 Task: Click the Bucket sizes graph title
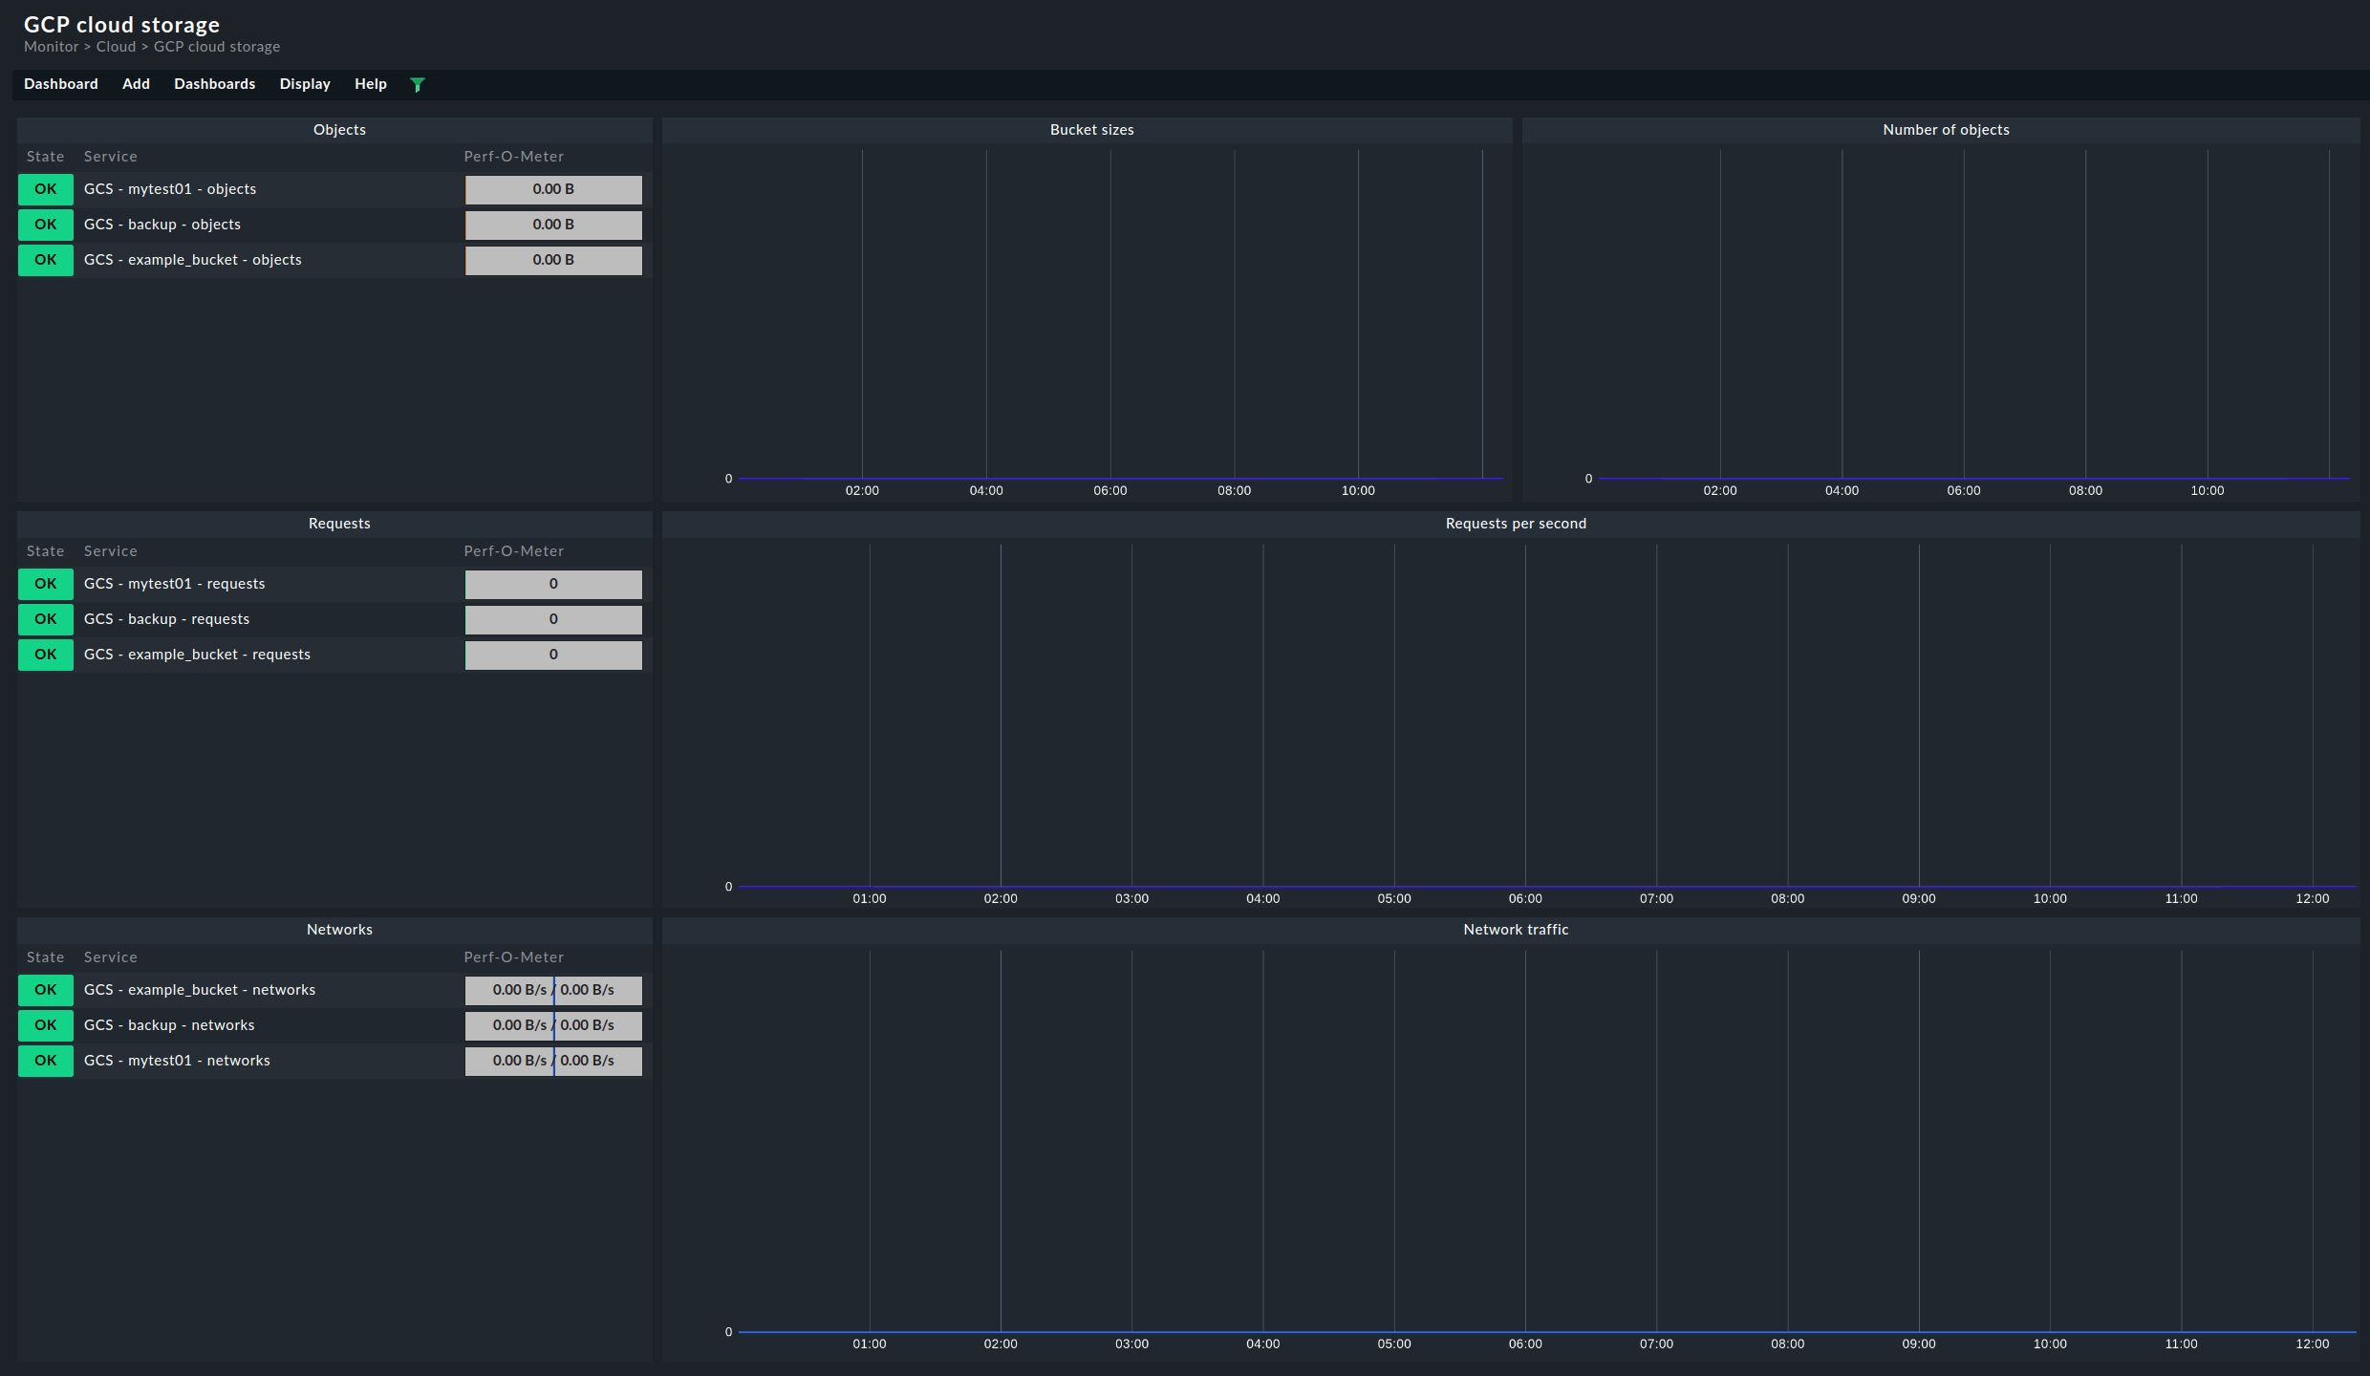(1089, 129)
